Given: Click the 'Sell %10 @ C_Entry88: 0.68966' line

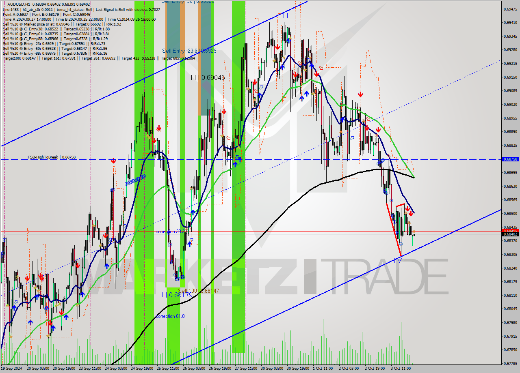Looking at the screenshot, I should tap(55, 39).
